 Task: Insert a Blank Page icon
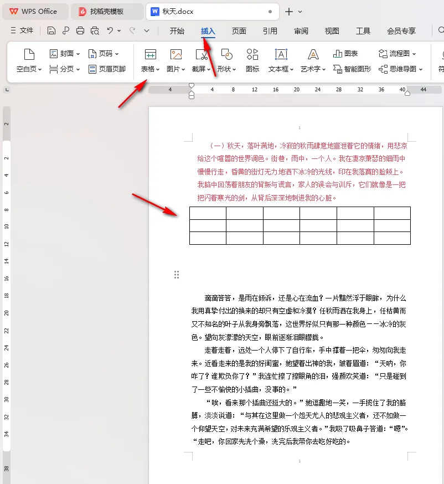tap(29, 54)
